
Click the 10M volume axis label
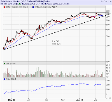108,71
